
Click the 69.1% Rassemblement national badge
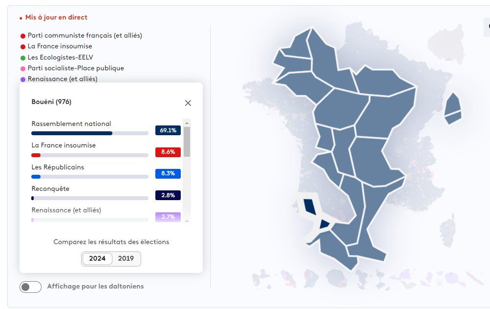[x=168, y=130]
